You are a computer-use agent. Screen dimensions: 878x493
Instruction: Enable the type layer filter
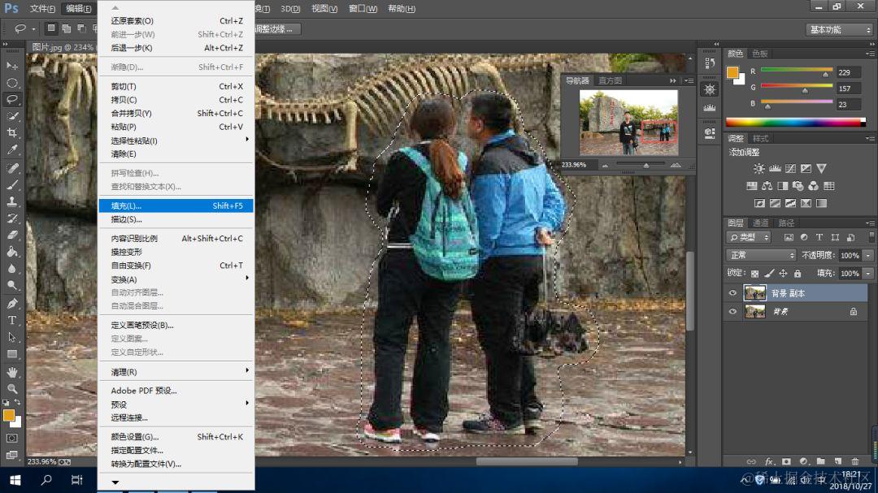(819, 237)
